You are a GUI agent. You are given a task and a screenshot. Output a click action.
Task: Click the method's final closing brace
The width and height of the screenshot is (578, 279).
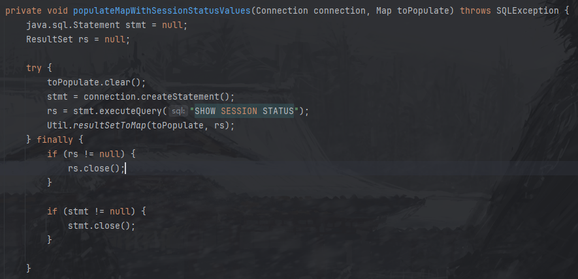(x=29, y=269)
